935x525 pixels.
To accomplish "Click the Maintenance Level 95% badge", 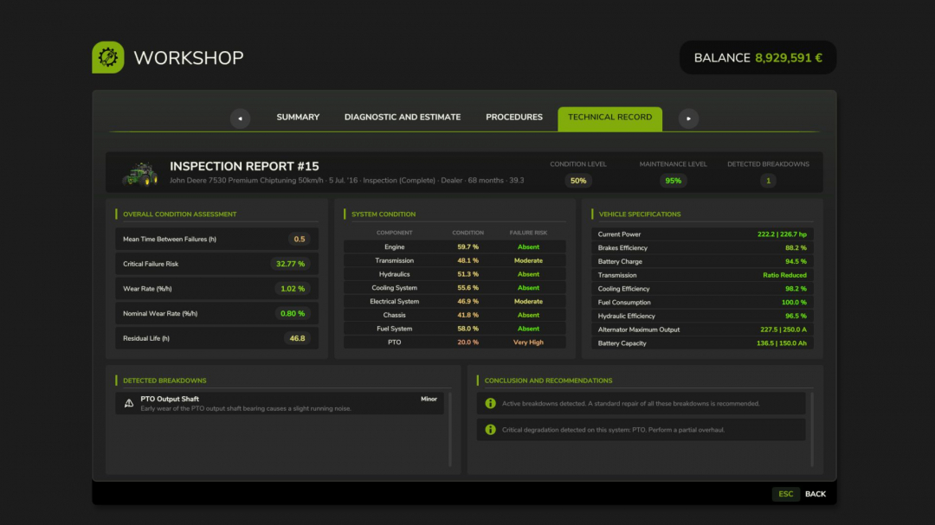I will tap(674, 181).
